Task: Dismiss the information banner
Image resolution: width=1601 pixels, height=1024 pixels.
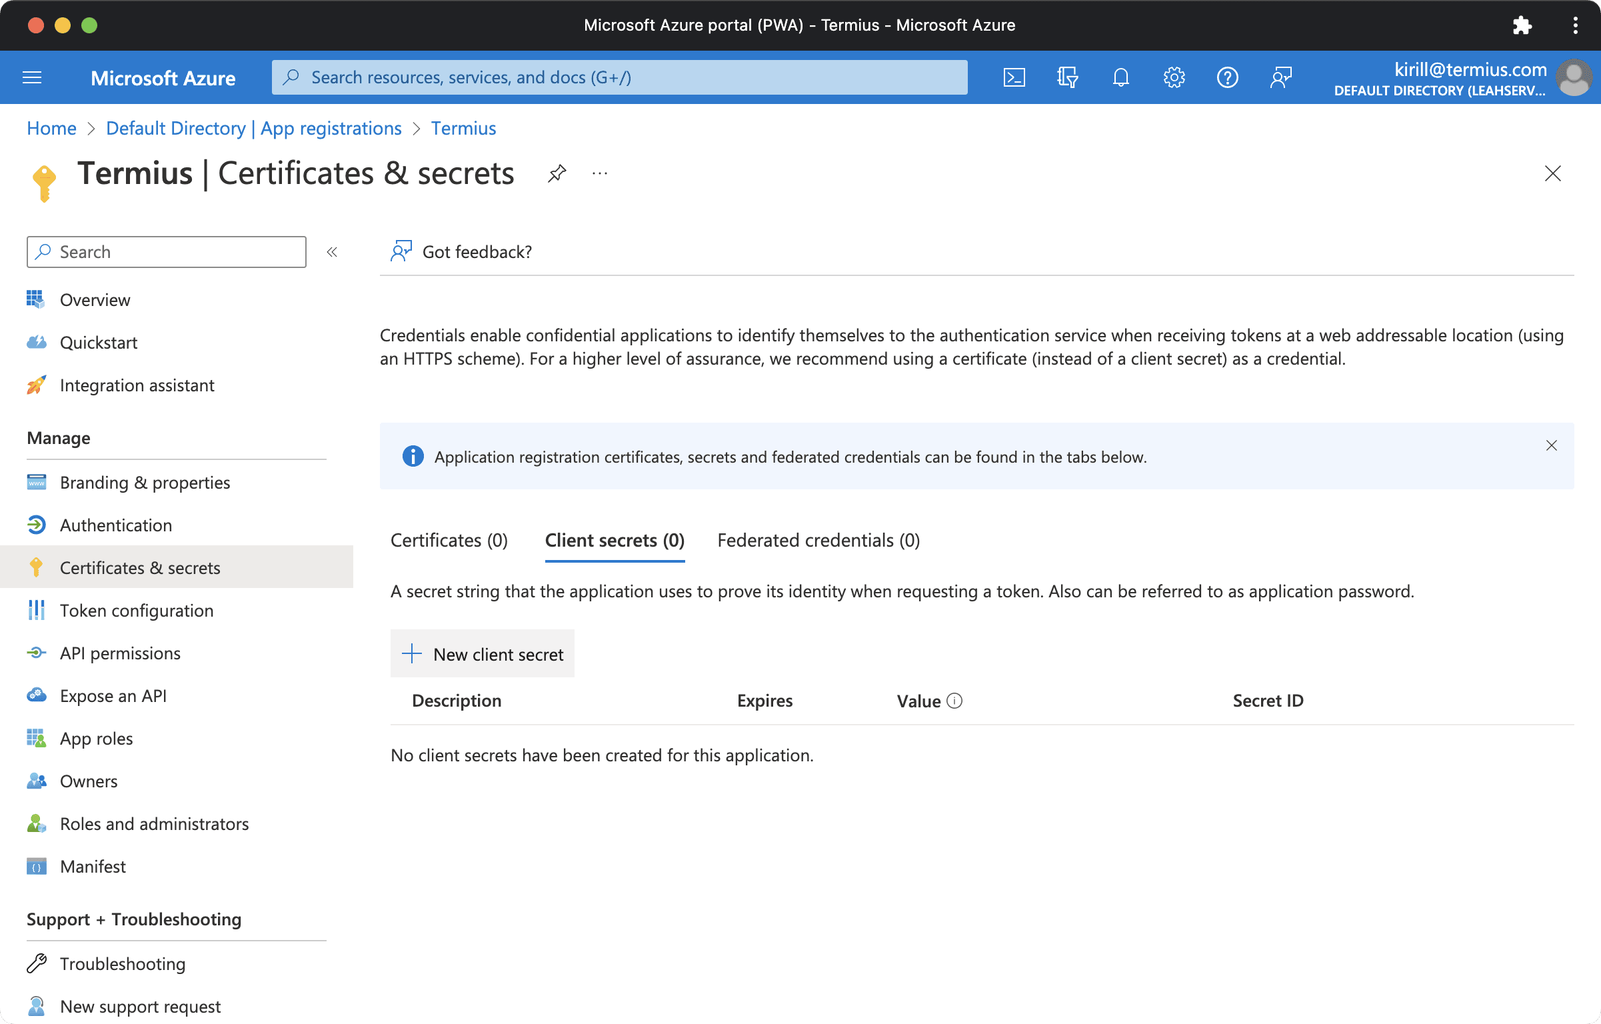Action: pos(1551,445)
